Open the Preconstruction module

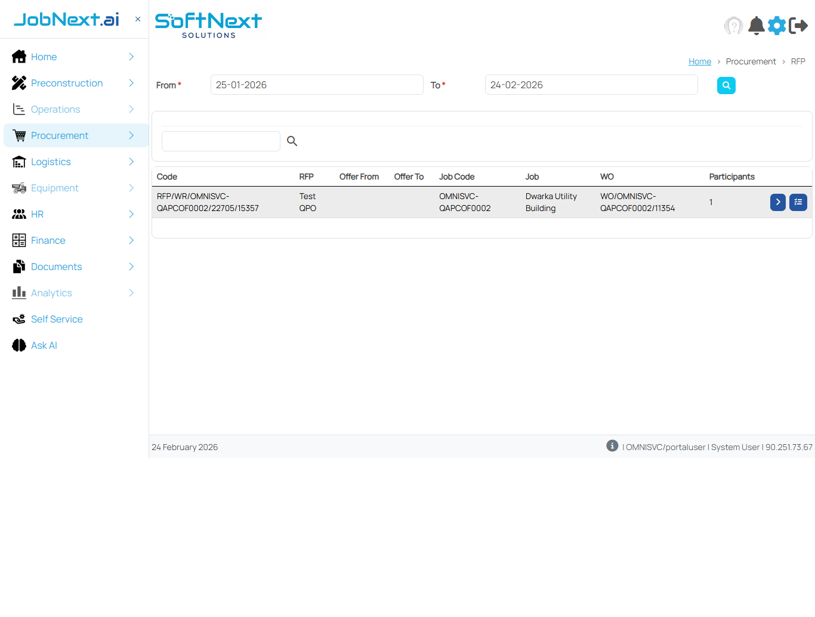(67, 83)
